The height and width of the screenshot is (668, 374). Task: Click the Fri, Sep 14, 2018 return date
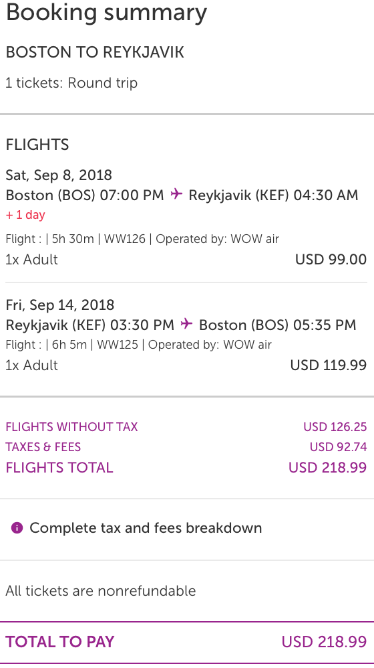pyautogui.click(x=60, y=305)
